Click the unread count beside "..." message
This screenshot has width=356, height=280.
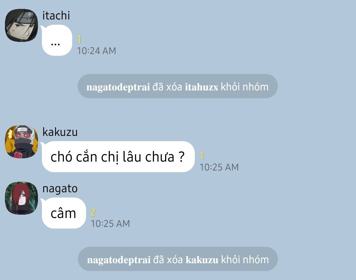79,40
